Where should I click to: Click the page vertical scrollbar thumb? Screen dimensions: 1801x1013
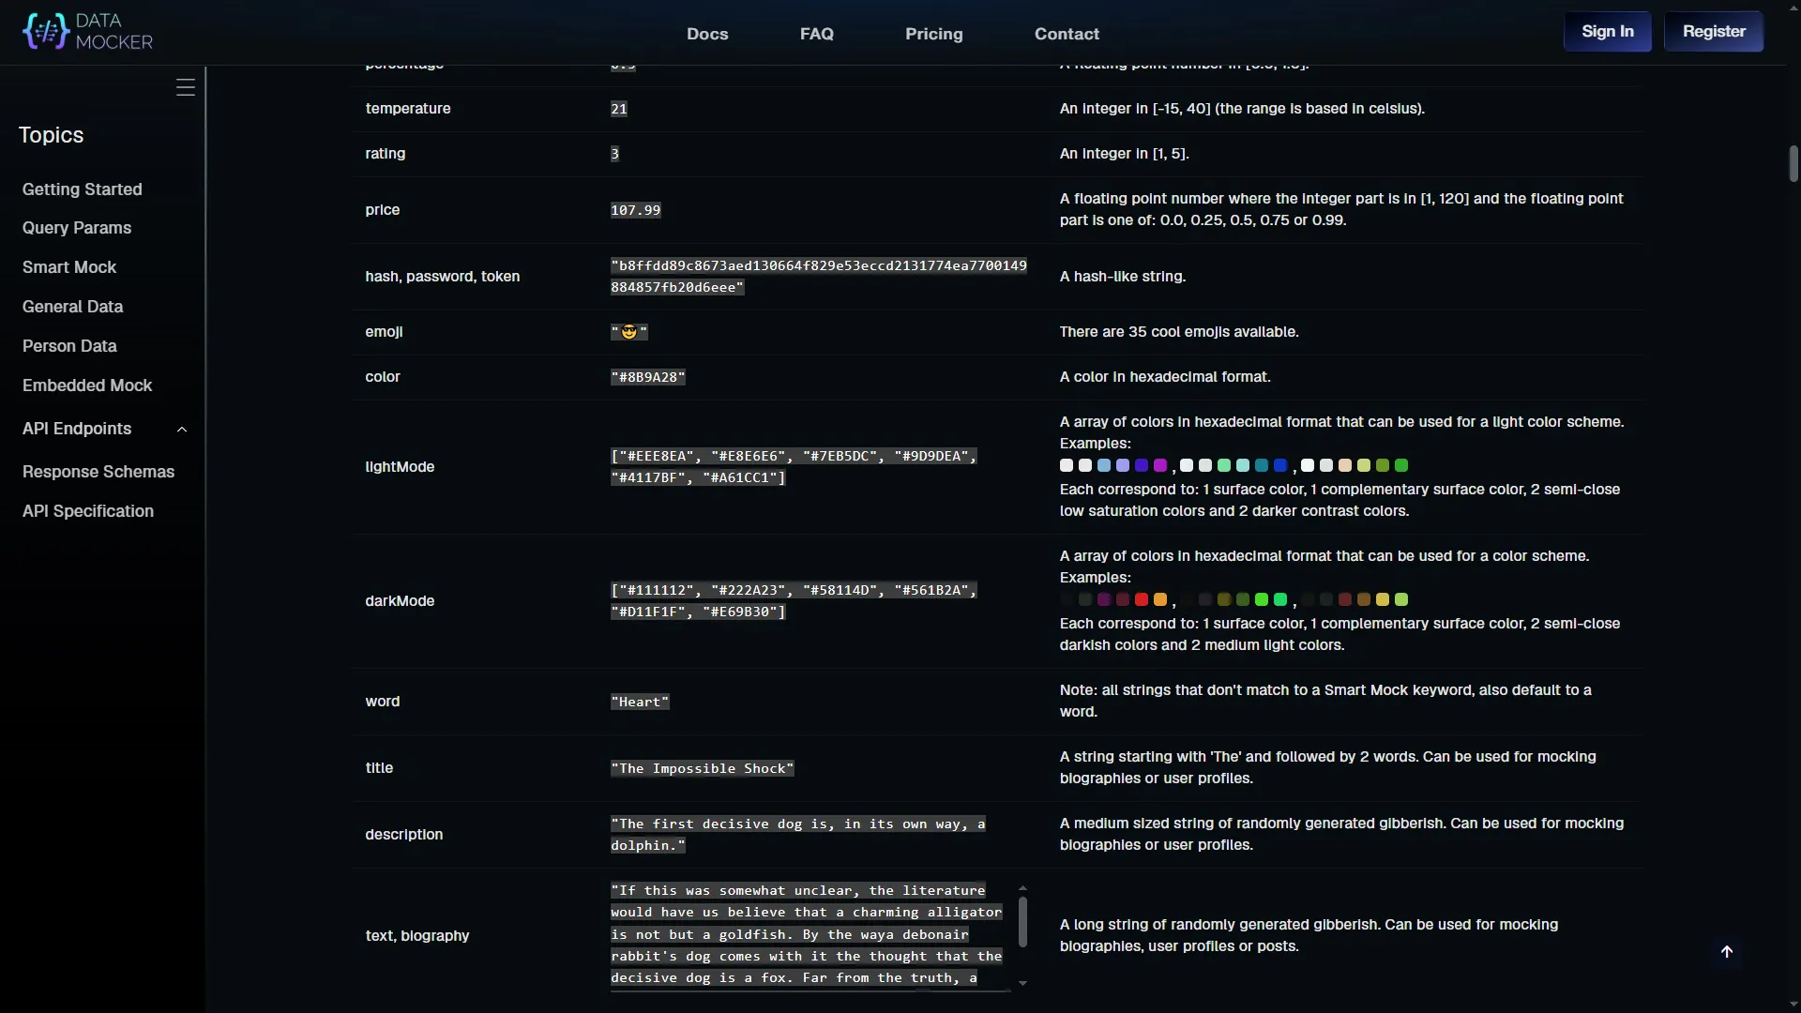pos(1793,164)
